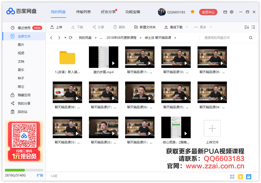The height and width of the screenshot is (183, 261).
Task: Open the 会员中心 button
Action: pyautogui.click(x=208, y=12)
